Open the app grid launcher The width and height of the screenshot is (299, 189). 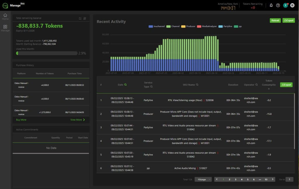292,5
